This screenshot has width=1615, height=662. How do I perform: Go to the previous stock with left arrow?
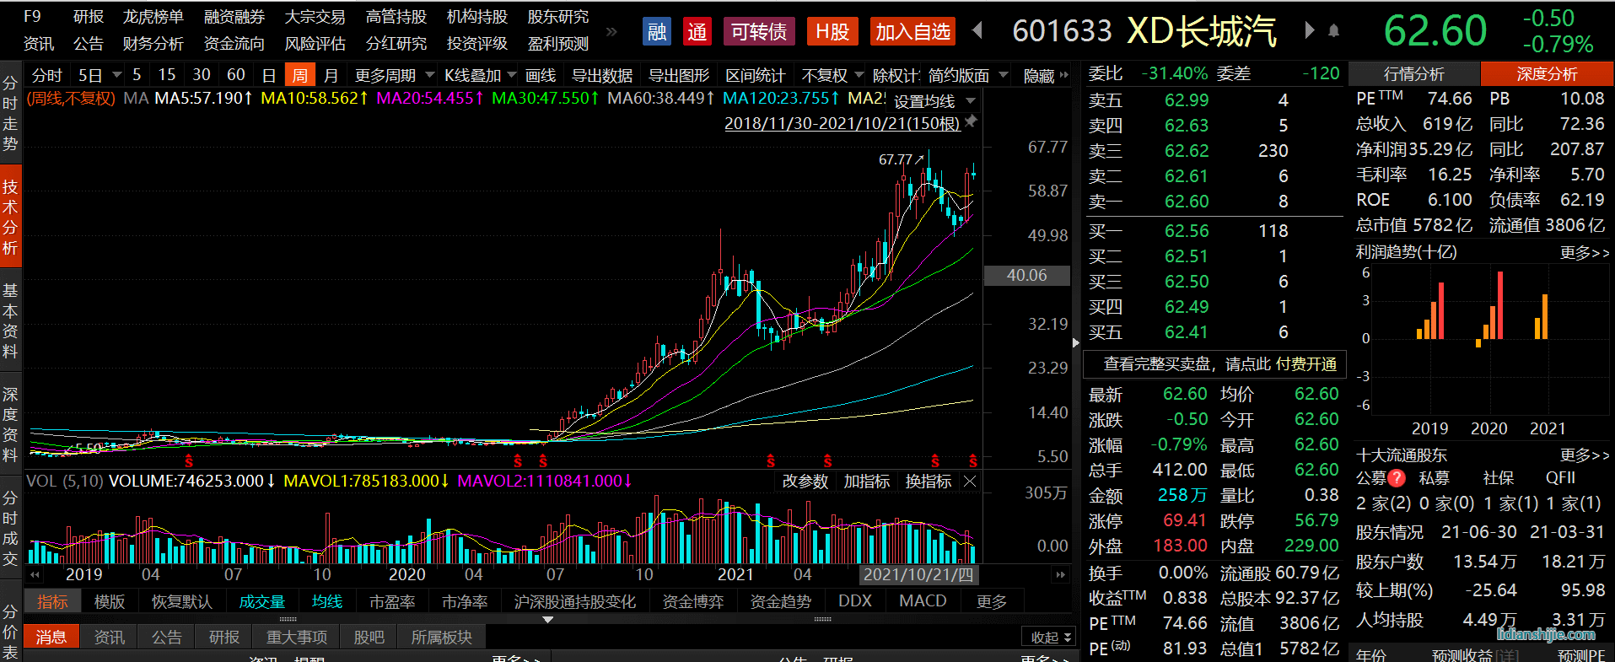coord(977,31)
